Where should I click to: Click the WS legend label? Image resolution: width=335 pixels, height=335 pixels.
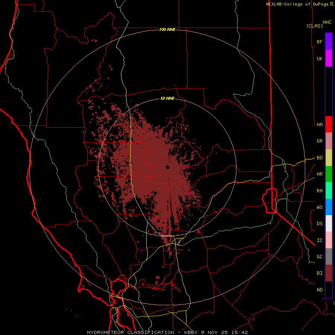tap(320, 207)
